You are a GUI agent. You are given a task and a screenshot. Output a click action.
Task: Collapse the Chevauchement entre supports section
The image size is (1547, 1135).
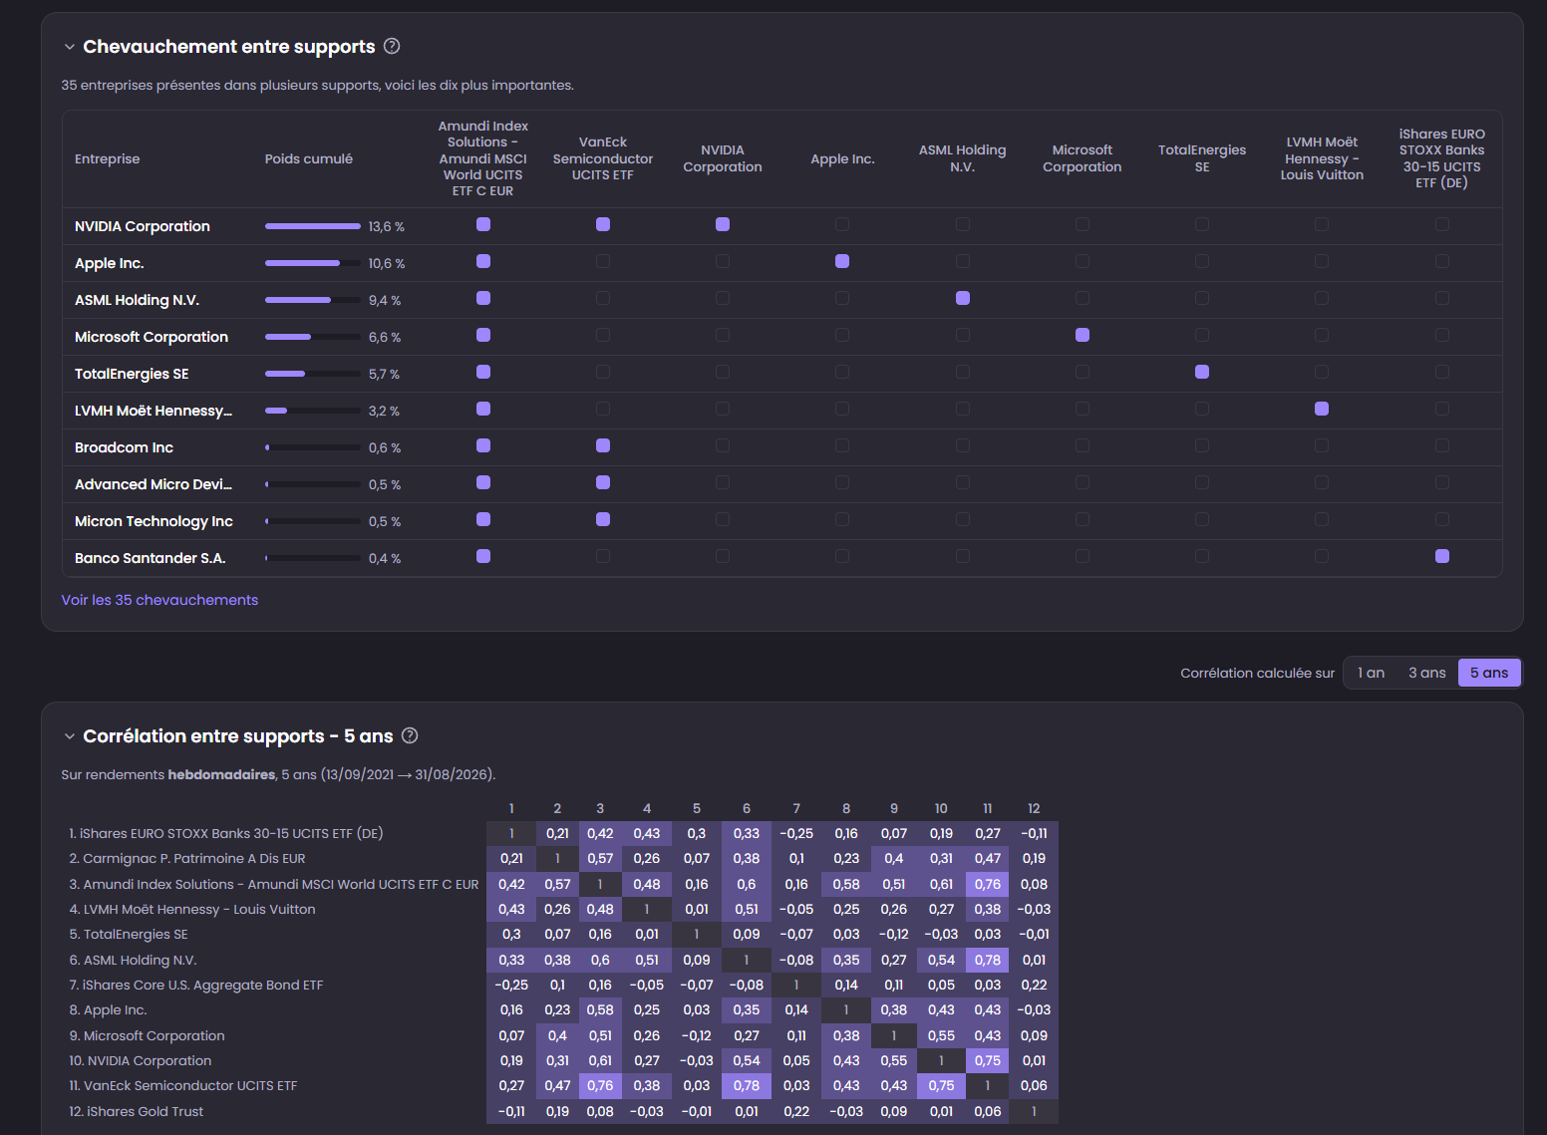pyautogui.click(x=70, y=47)
